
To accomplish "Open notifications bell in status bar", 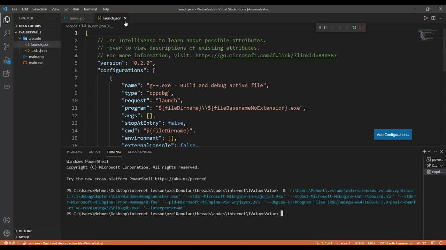I will click(440, 243).
